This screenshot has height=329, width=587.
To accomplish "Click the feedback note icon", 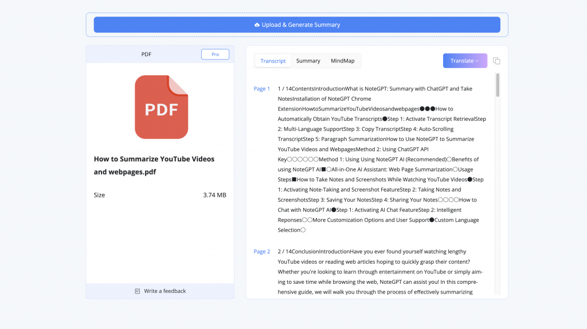I will coord(138,291).
